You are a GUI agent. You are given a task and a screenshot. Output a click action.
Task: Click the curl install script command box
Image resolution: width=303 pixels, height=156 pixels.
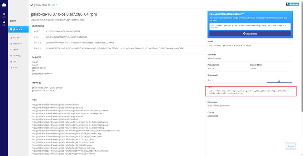[x=250, y=27]
